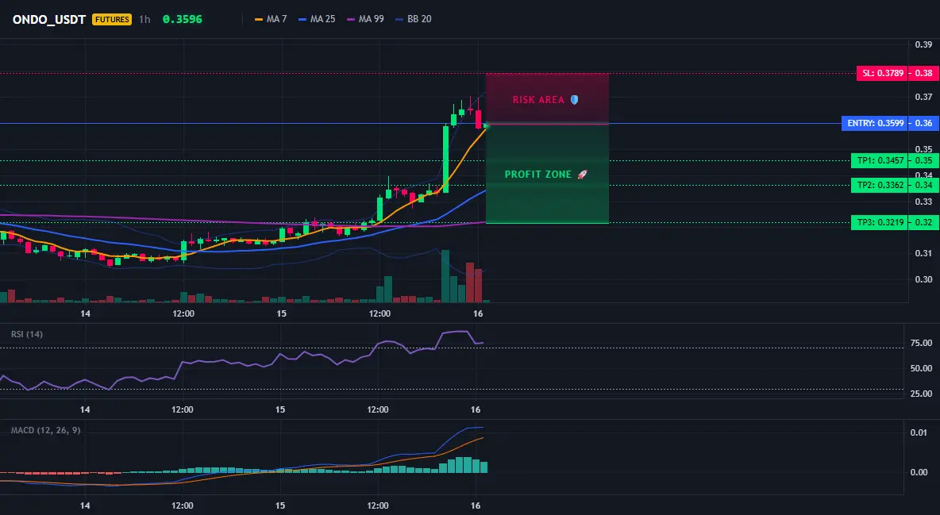Screen dimensions: 940x515
Task: Click the 0.37 price axis value
Action: click(923, 97)
